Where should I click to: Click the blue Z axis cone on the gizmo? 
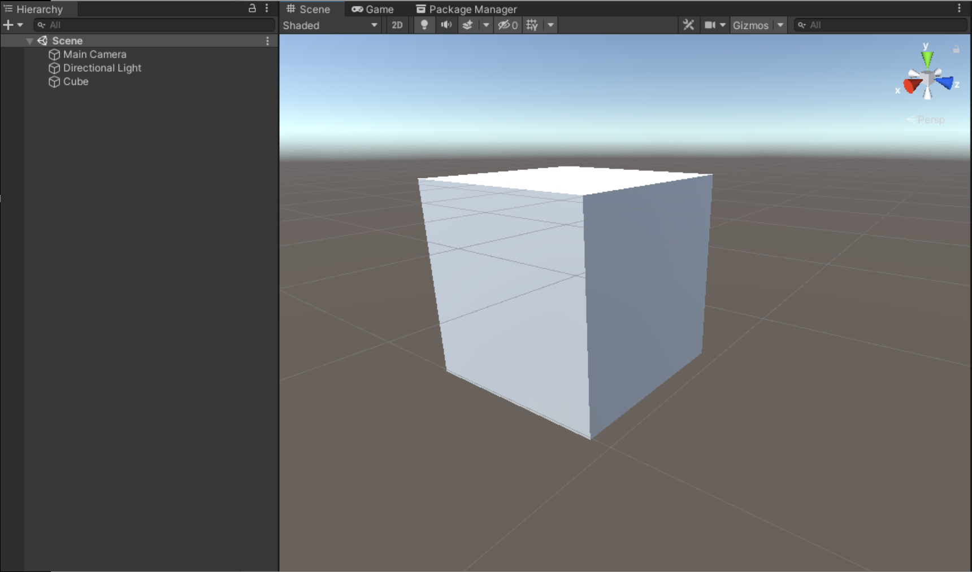point(944,83)
